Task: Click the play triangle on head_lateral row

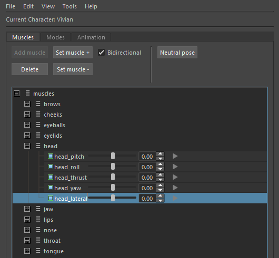Action: (175, 198)
